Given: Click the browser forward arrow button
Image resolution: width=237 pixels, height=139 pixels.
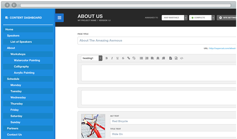Looking at the screenshot, I should pos(14,5).
